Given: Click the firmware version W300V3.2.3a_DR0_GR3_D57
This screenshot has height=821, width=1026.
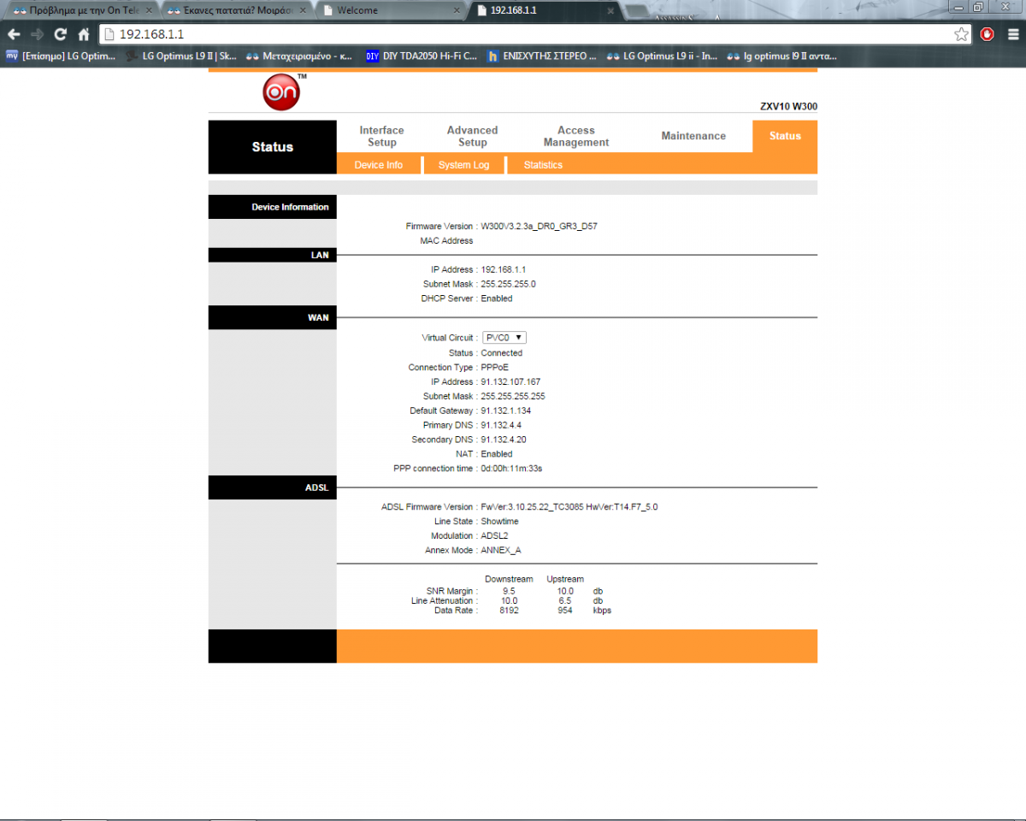Looking at the screenshot, I should point(539,227).
